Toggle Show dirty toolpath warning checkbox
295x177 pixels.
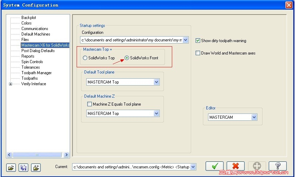(x=198, y=41)
